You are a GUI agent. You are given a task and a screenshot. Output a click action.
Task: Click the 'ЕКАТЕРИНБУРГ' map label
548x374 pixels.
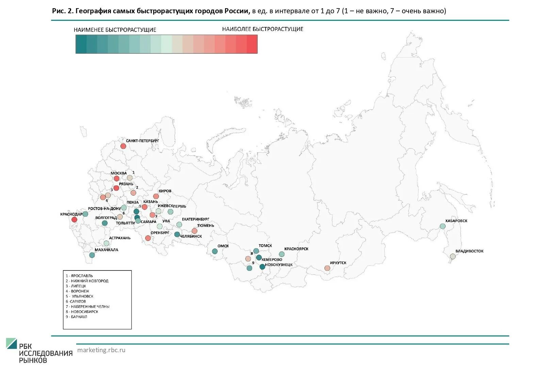tap(196, 219)
